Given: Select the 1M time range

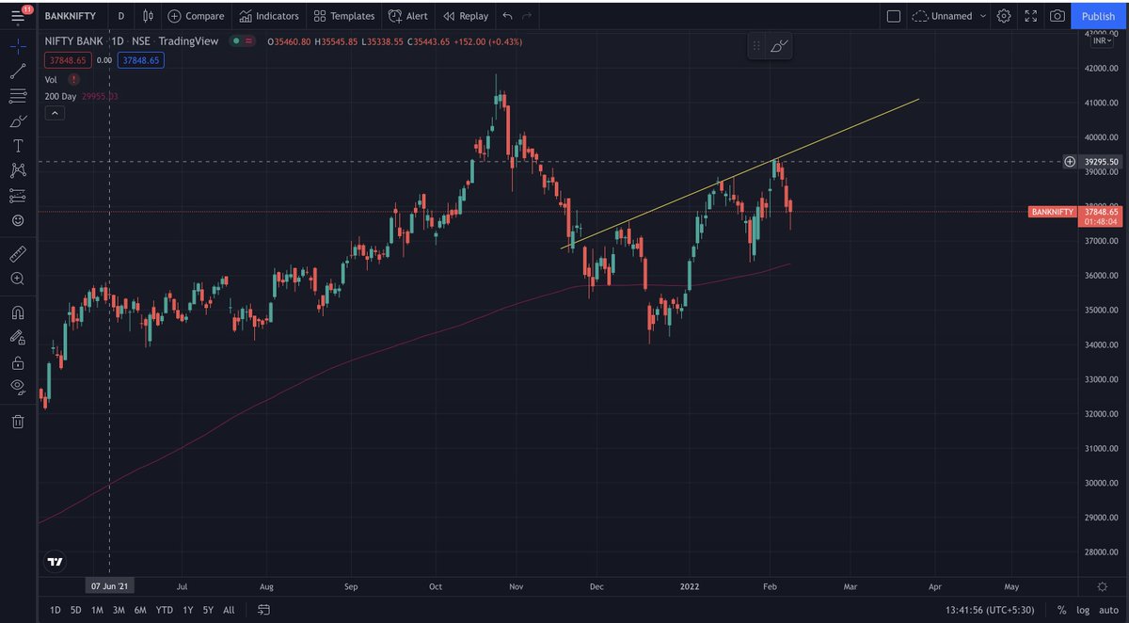Looking at the screenshot, I should click(97, 610).
